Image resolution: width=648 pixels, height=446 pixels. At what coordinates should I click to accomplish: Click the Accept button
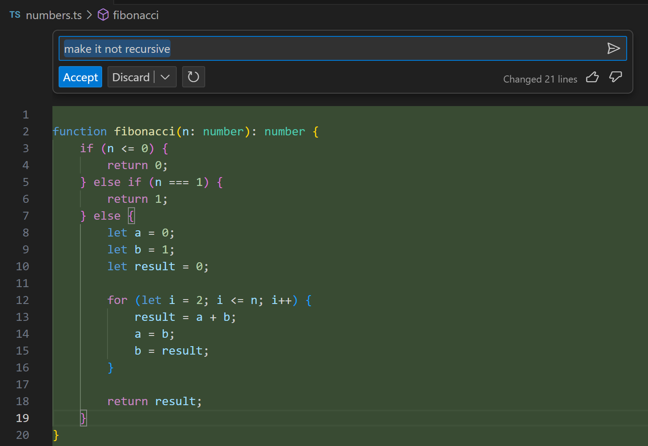point(80,77)
